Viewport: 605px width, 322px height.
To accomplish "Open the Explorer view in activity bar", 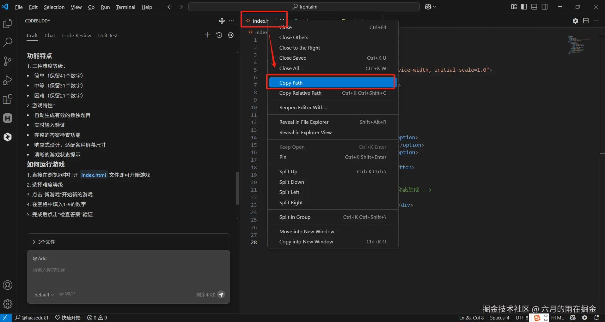I will (x=8, y=23).
